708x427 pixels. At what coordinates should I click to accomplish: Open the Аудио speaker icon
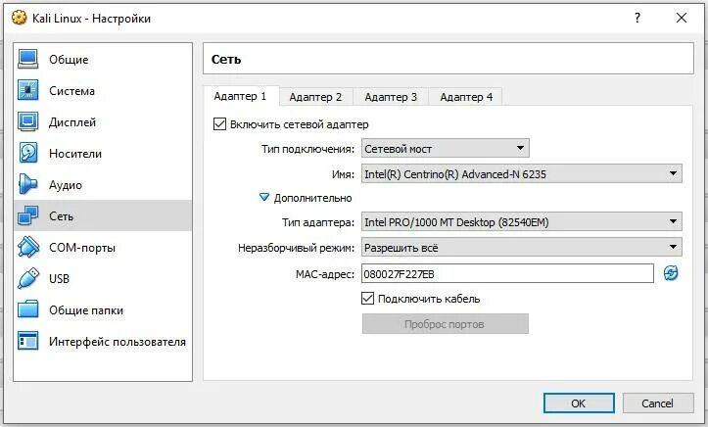click(28, 185)
